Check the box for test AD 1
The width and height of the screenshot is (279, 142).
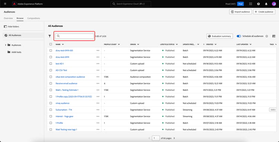[51, 64]
